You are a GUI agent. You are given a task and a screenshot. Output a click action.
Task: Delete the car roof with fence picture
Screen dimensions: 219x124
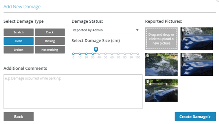coord(148,81)
